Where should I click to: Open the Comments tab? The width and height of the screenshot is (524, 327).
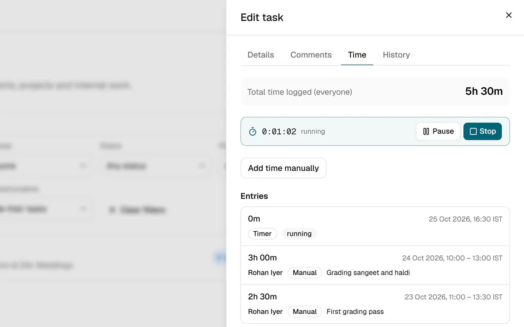311,55
